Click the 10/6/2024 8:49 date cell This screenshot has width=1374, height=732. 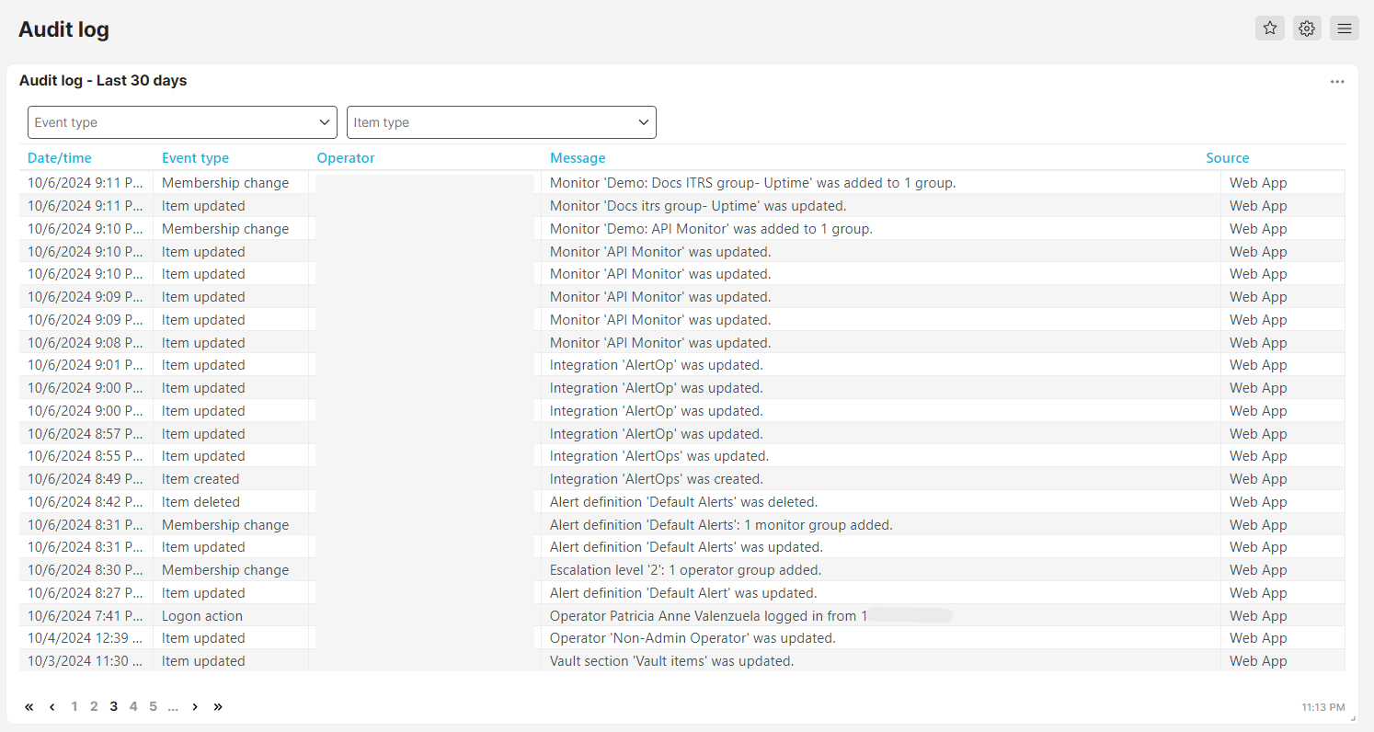85,479
